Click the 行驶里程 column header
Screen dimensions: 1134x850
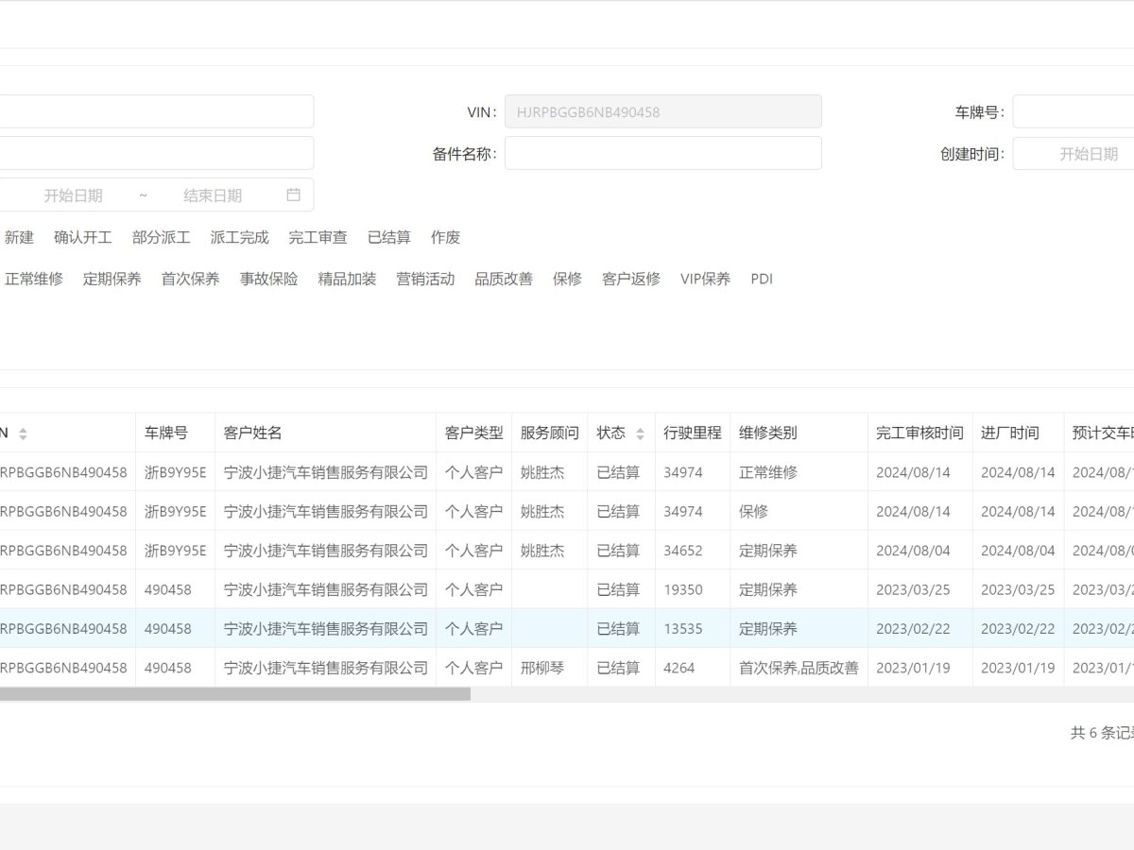point(692,433)
